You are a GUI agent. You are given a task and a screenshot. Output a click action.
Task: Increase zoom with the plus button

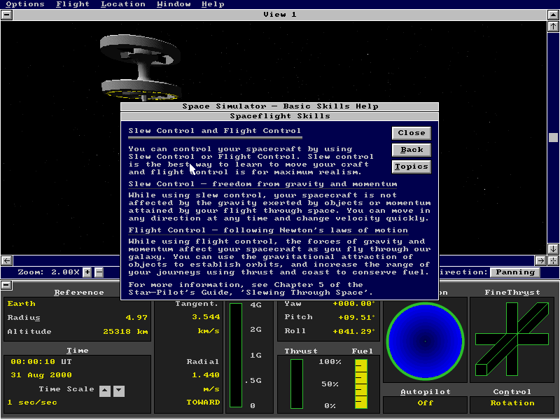(87, 272)
